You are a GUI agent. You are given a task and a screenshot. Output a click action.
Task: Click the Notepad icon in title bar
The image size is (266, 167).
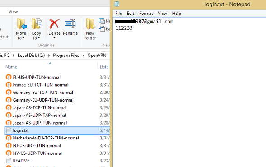click(x=117, y=4)
